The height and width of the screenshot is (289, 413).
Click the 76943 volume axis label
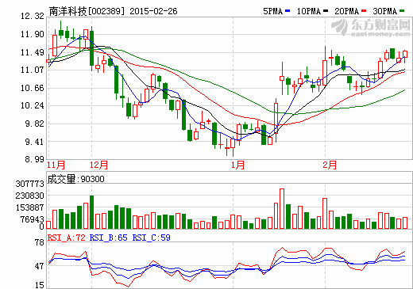coord(32,219)
